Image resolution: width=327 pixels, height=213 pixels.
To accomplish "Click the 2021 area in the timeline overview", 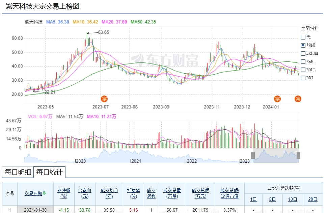I will pyautogui.click(x=136, y=161).
